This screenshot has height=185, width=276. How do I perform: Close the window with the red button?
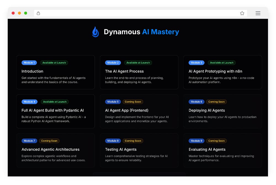[13, 13]
